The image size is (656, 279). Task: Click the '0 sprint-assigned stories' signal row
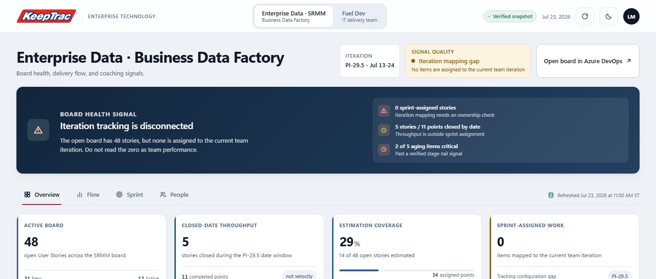[x=501, y=111]
